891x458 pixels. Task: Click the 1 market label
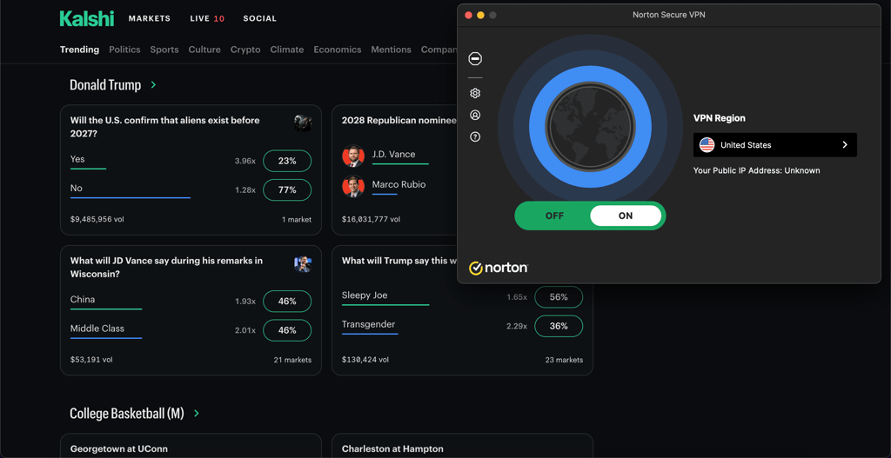(x=297, y=220)
